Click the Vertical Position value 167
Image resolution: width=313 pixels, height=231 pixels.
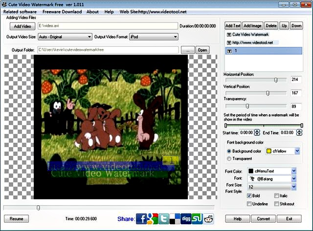pos(295,93)
